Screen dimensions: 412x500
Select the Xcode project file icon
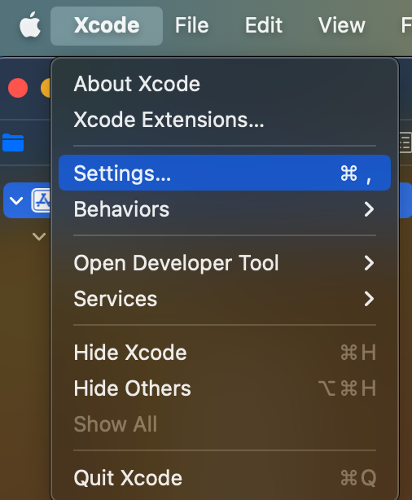pyautogui.click(x=41, y=200)
